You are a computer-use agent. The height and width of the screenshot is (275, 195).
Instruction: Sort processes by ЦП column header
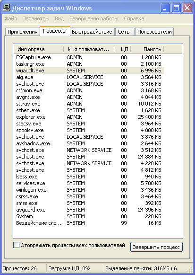coord(123,49)
